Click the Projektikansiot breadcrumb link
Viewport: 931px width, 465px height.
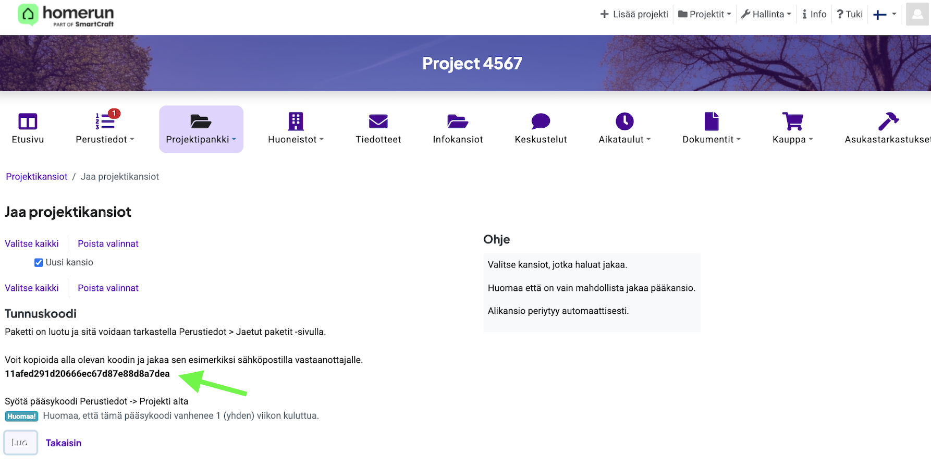(x=36, y=177)
